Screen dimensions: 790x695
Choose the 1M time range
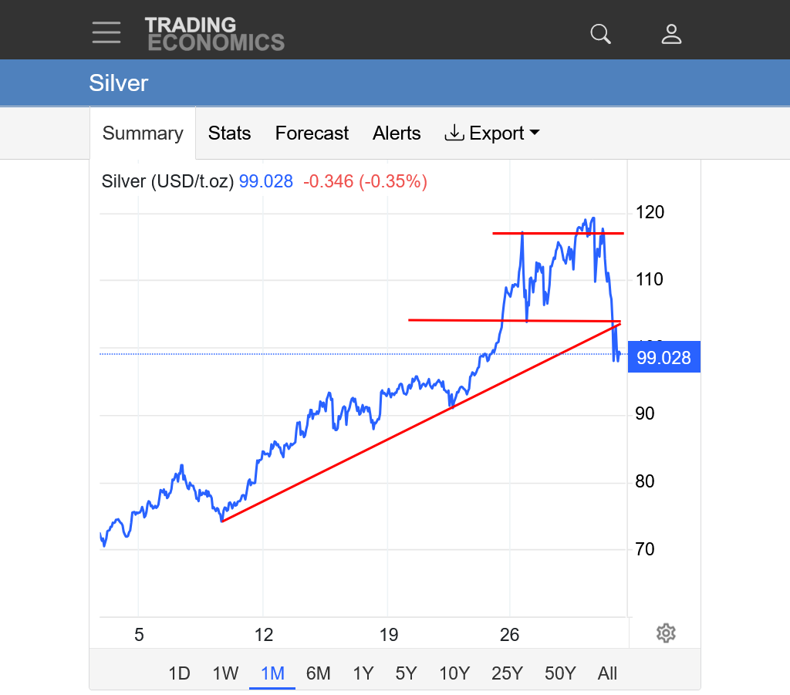point(272,673)
